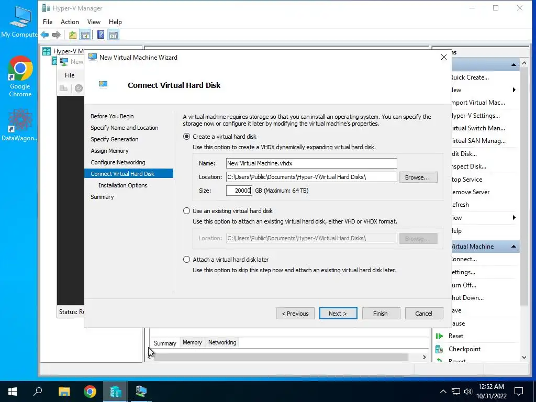Viewport: 536px width, 402px height.
Task: Switch to the Memory tab
Action: [x=192, y=342]
